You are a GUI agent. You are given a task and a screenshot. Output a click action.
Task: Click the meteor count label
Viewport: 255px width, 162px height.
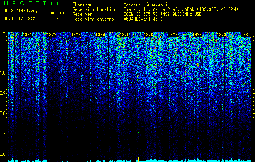coord(58,13)
